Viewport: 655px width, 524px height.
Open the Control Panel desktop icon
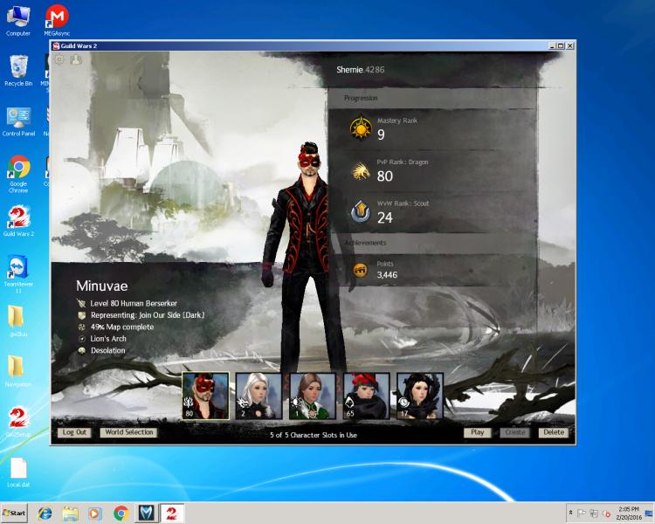point(18,121)
